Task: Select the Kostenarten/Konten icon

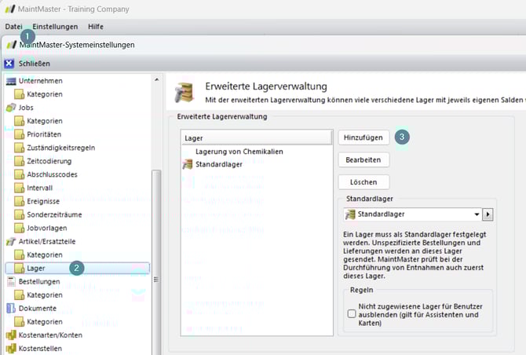Action: 11,335
